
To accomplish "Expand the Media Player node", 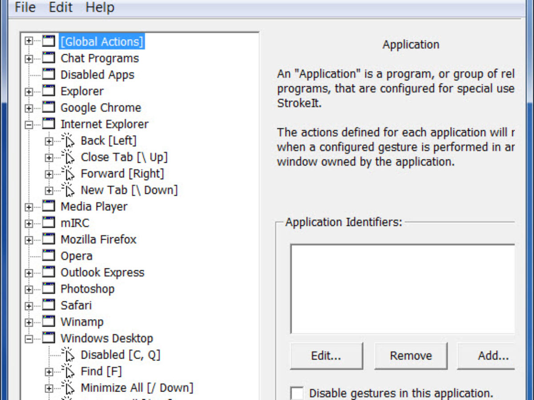I will (x=29, y=207).
